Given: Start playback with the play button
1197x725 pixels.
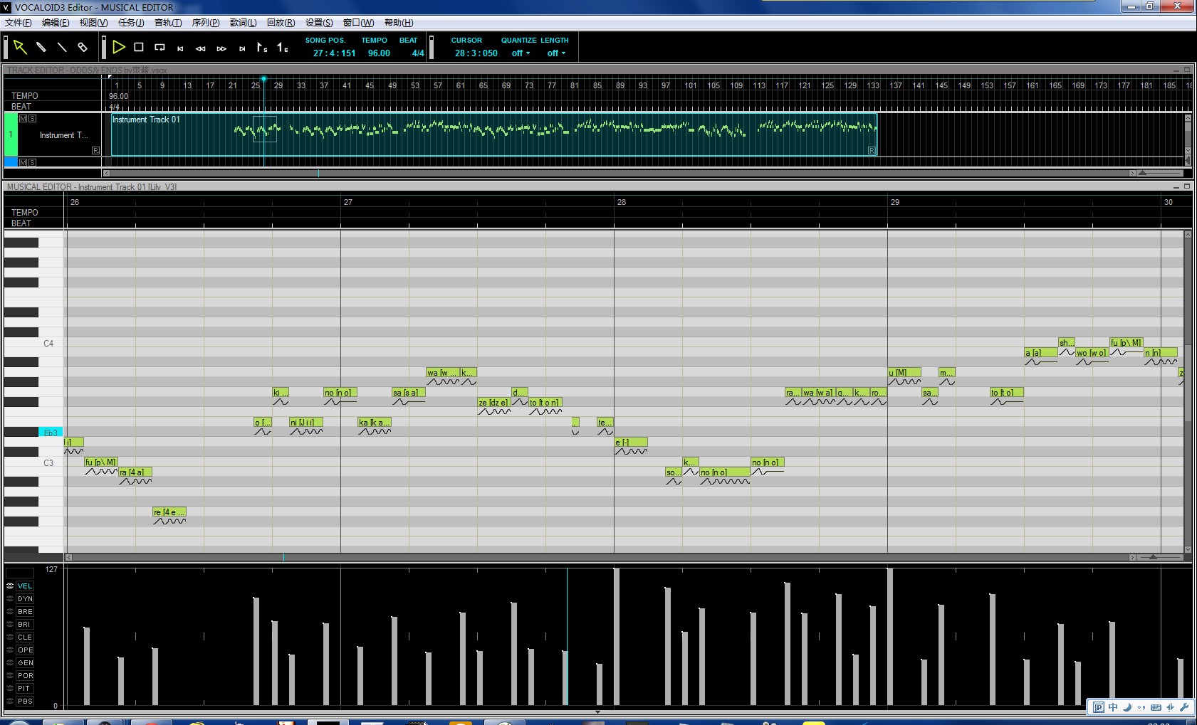Looking at the screenshot, I should point(119,48).
